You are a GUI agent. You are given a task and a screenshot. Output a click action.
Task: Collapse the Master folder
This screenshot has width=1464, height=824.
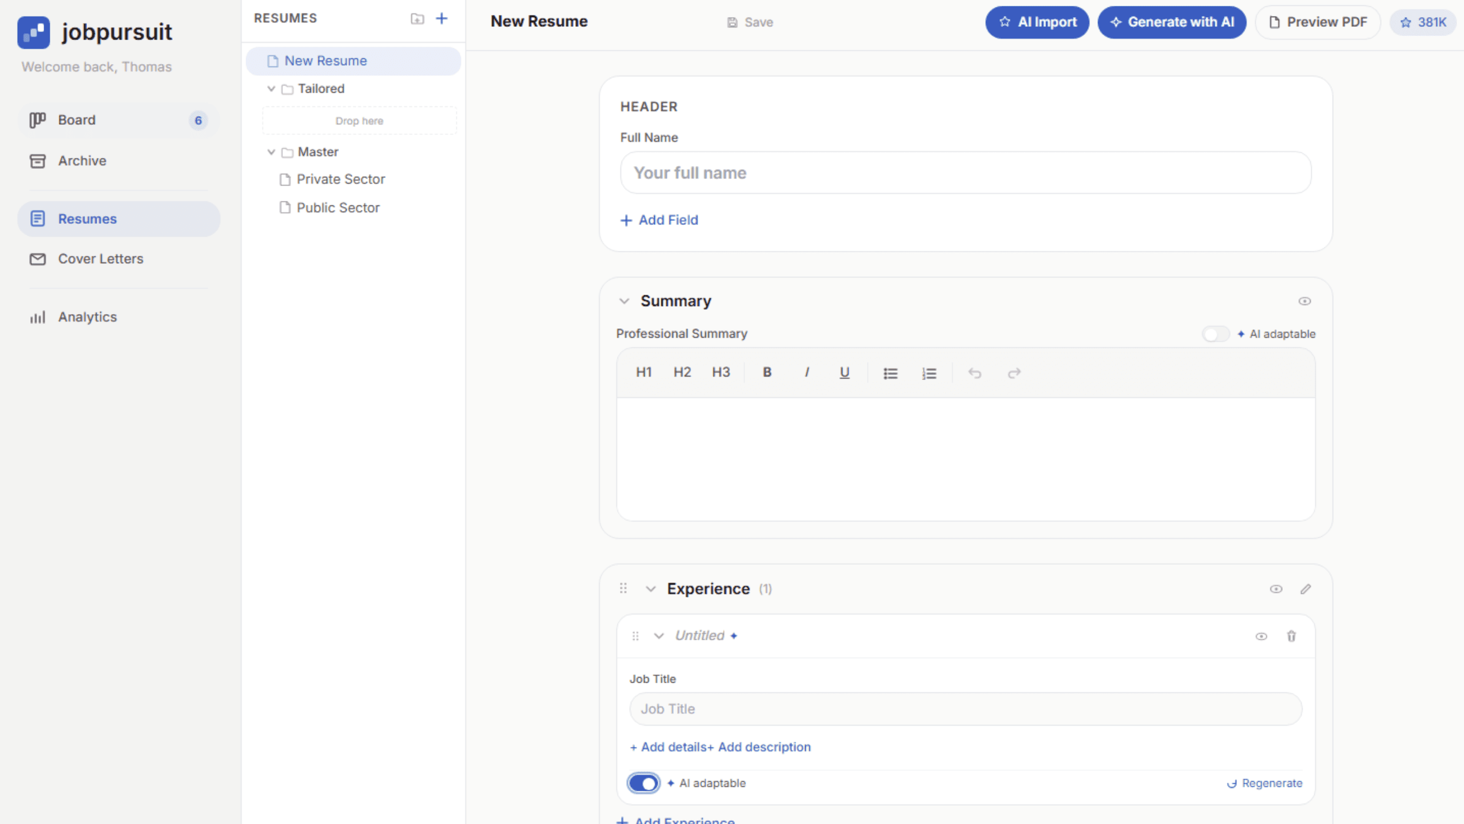271,152
